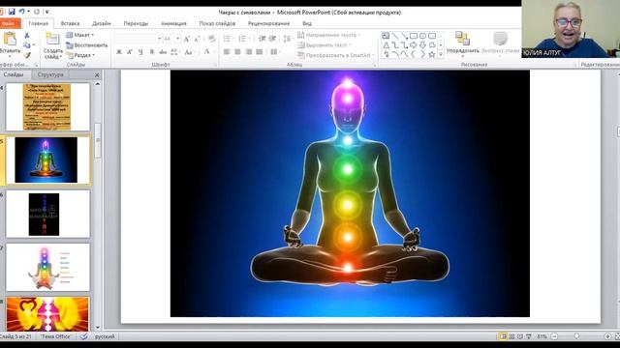Toggle text shadow (S)
Viewport: 620px width, 348px height.
[x=152, y=51]
